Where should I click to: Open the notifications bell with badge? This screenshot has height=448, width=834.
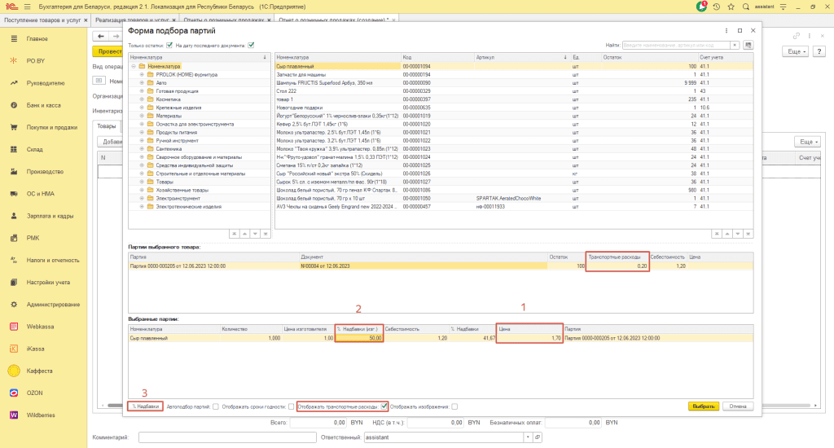pyautogui.click(x=701, y=7)
